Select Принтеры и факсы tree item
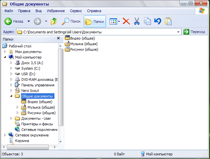 click(37, 124)
